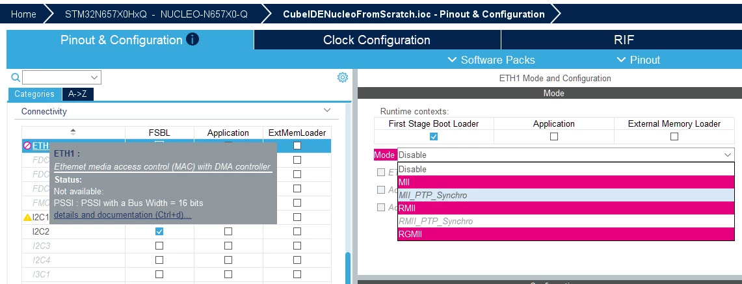The height and width of the screenshot is (284, 742).
Task: Switch to the Pinout & Configuration tab
Action: (x=130, y=40)
